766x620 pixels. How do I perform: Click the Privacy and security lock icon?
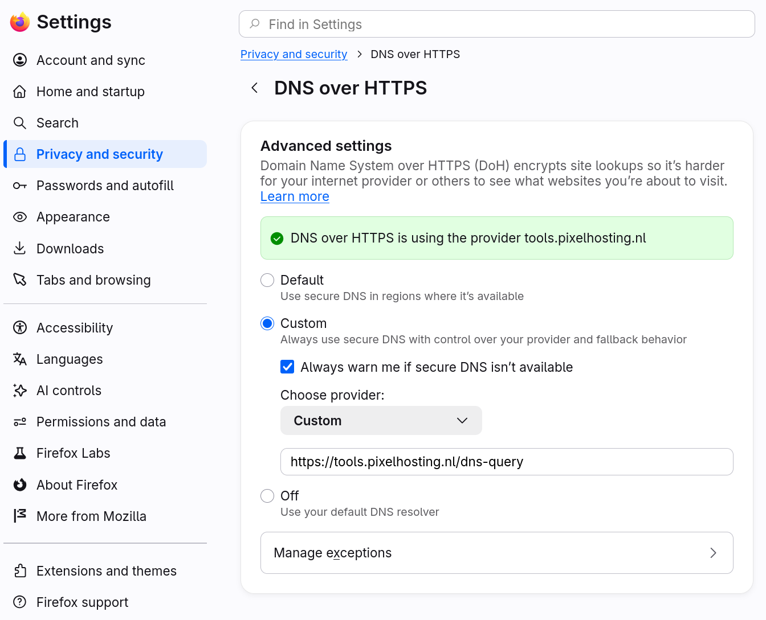[x=20, y=154]
